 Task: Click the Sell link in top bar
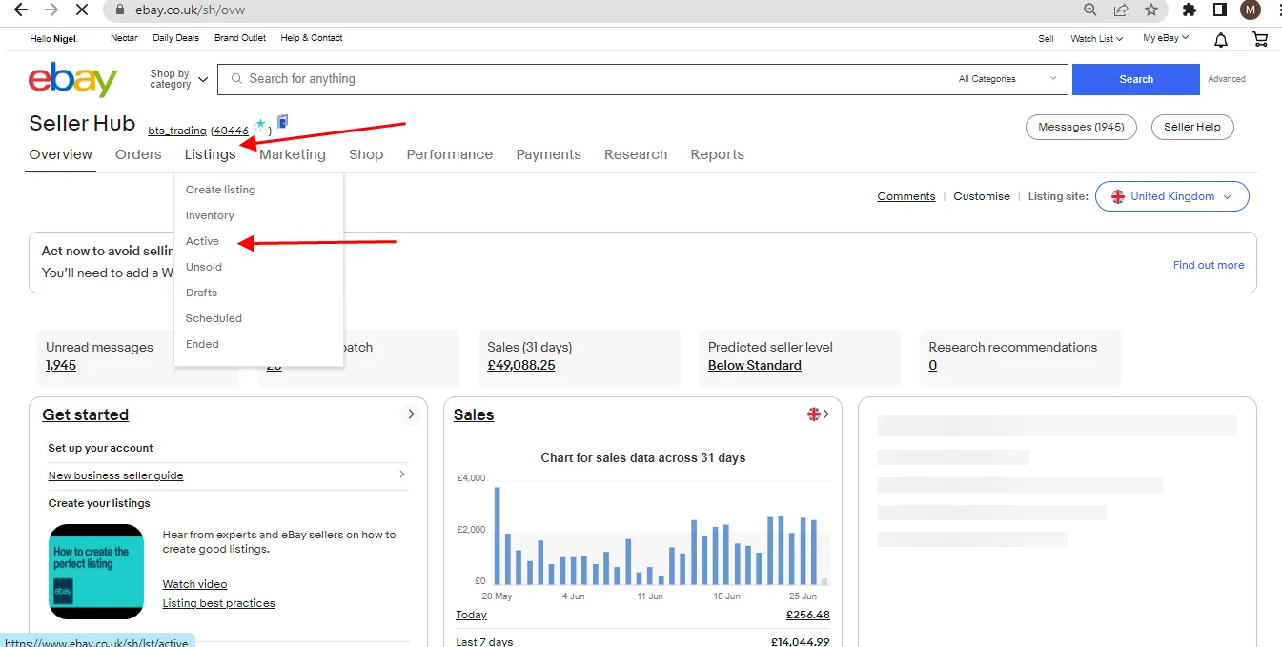1047,39
